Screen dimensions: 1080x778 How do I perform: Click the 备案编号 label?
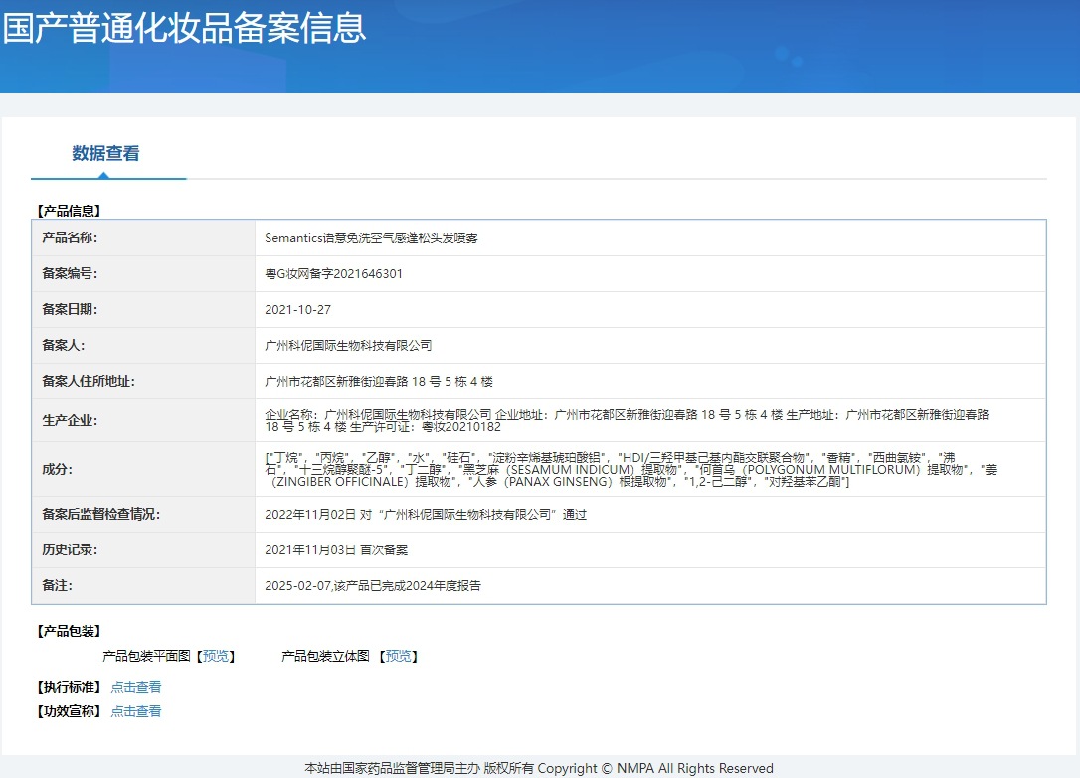(70, 274)
